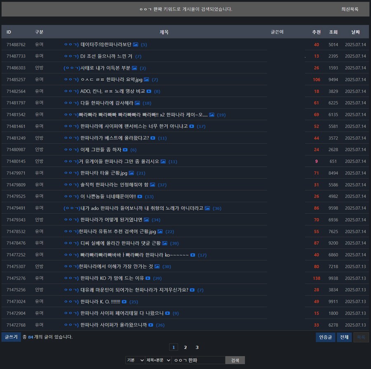Click the 인증글 button
371x369 pixels.
click(x=325, y=337)
